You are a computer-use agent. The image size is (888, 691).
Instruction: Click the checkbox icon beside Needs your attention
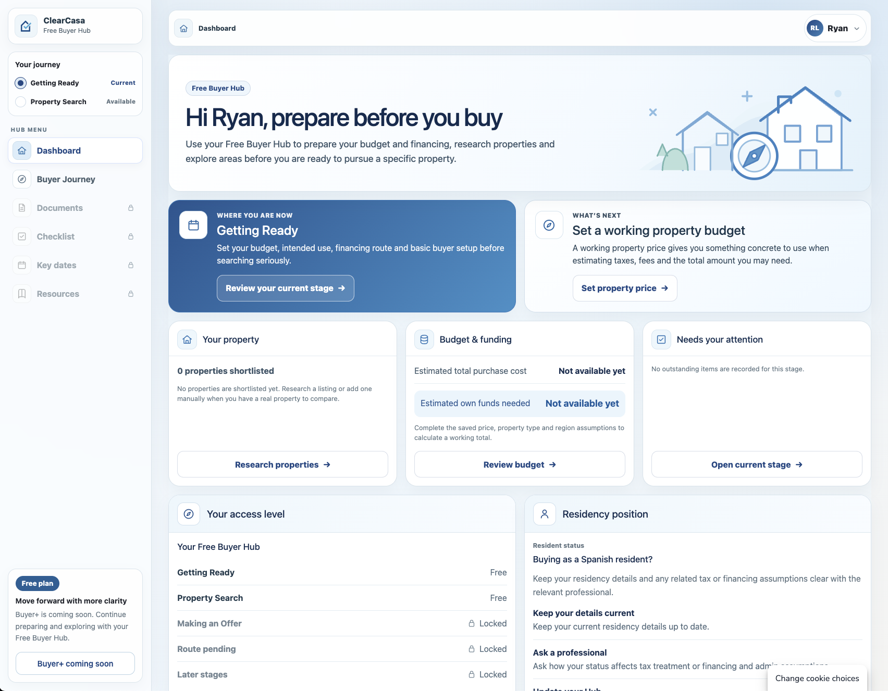pyautogui.click(x=661, y=340)
